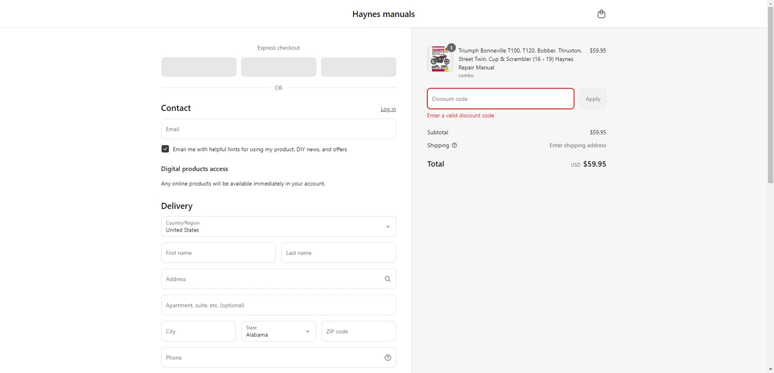Click the shipping info question mark icon
774x373 pixels.
(455, 145)
